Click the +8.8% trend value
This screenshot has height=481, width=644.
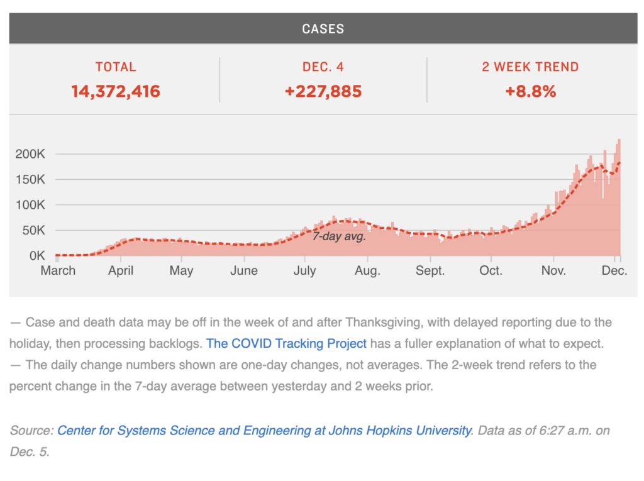click(530, 91)
